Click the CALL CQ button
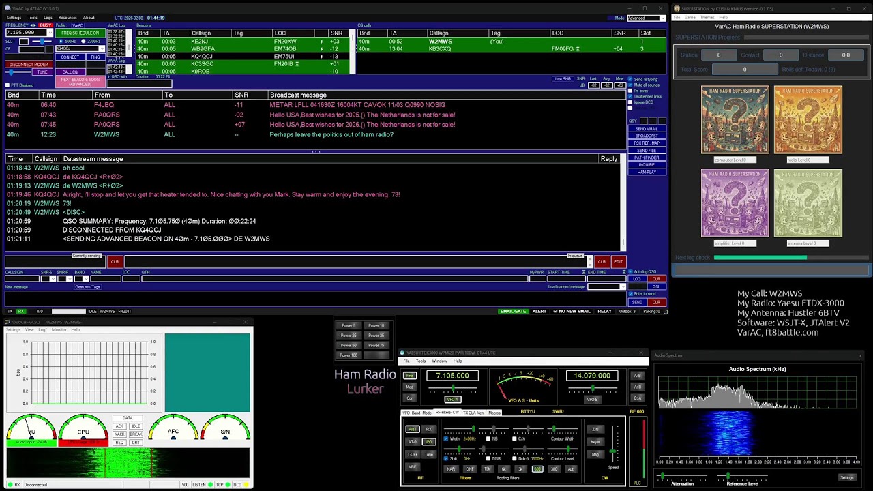 coord(70,72)
